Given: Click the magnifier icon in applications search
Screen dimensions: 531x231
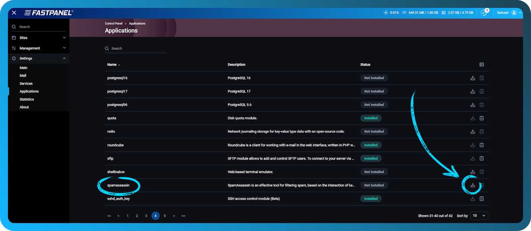Looking at the screenshot, I should click(107, 48).
